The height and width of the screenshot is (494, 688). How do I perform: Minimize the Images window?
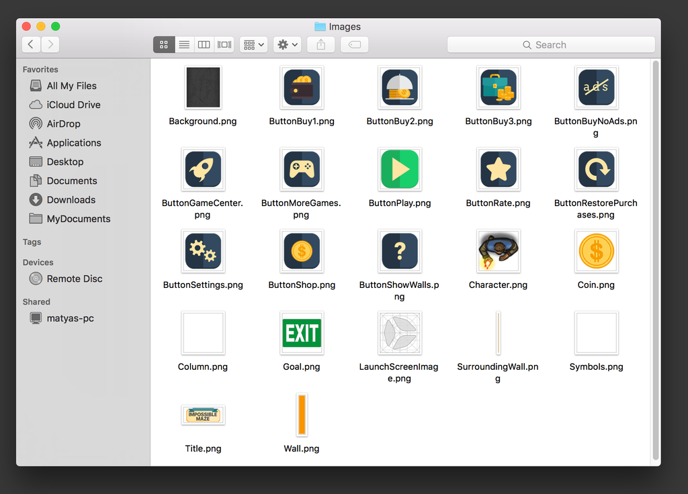coord(41,26)
